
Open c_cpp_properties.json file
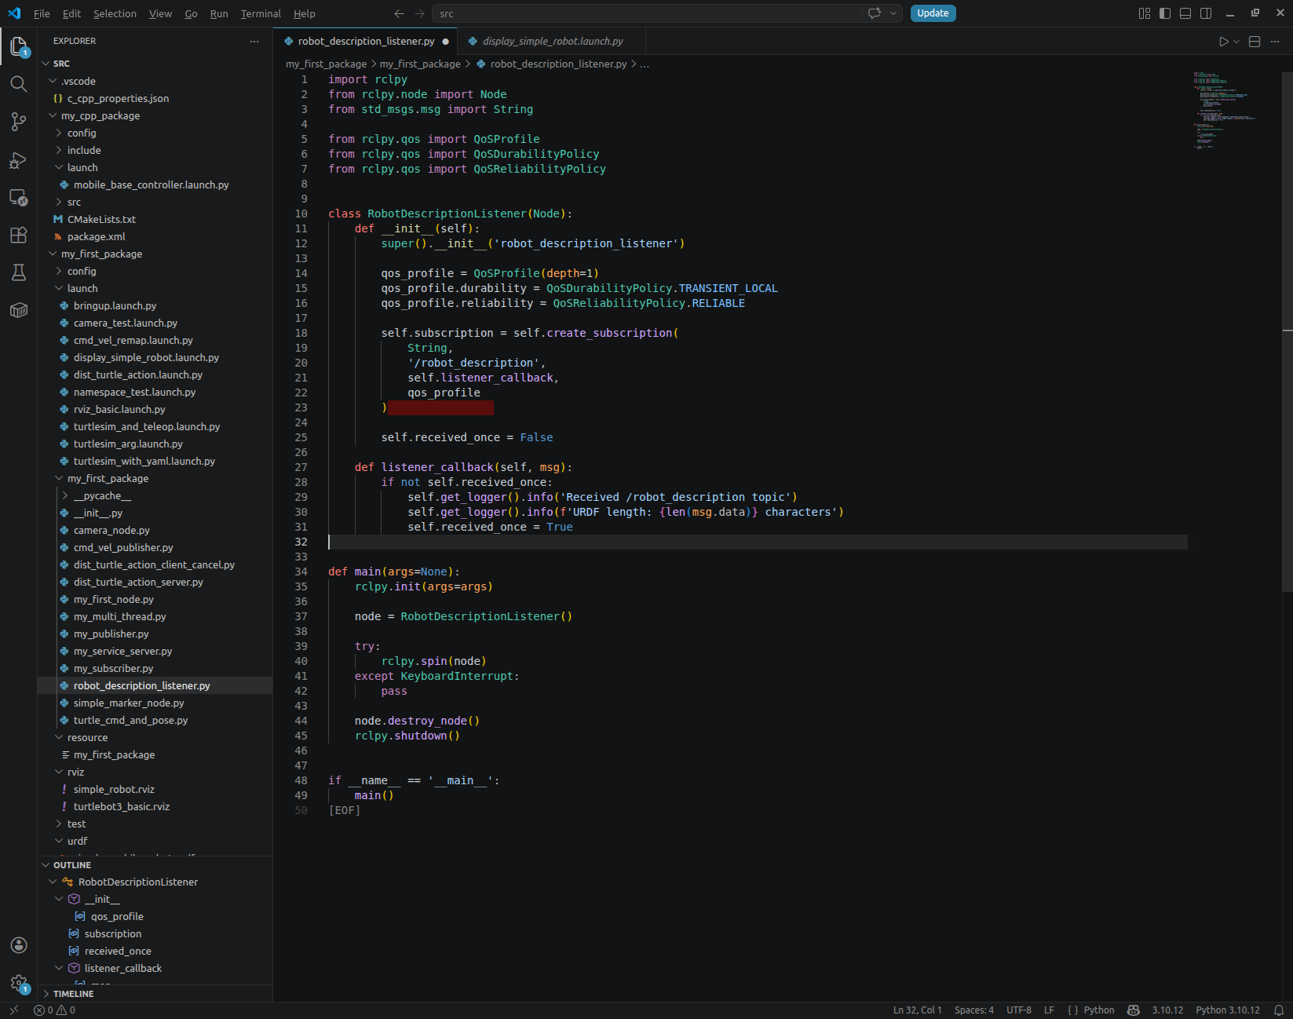pos(118,98)
